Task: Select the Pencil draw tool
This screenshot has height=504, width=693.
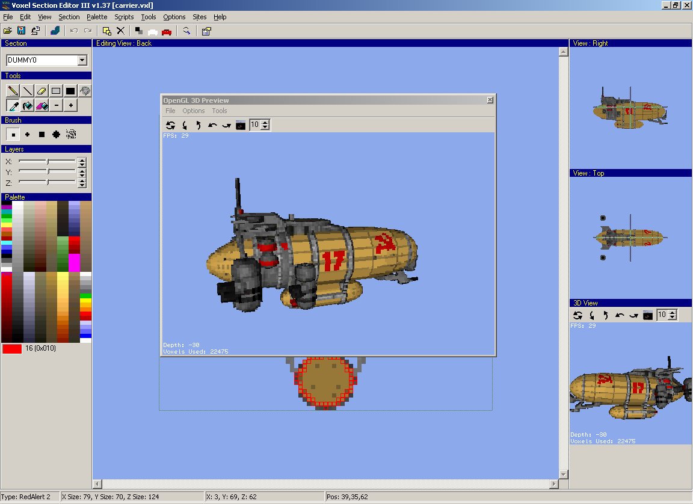Action: coord(13,91)
